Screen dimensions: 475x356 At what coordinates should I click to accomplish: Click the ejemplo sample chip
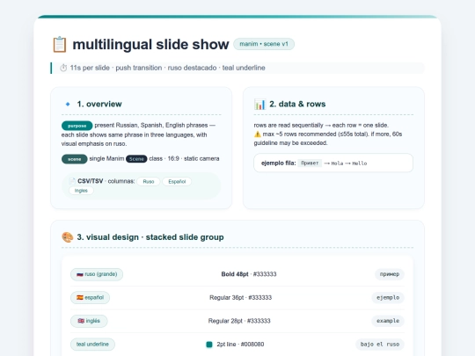tap(388, 298)
